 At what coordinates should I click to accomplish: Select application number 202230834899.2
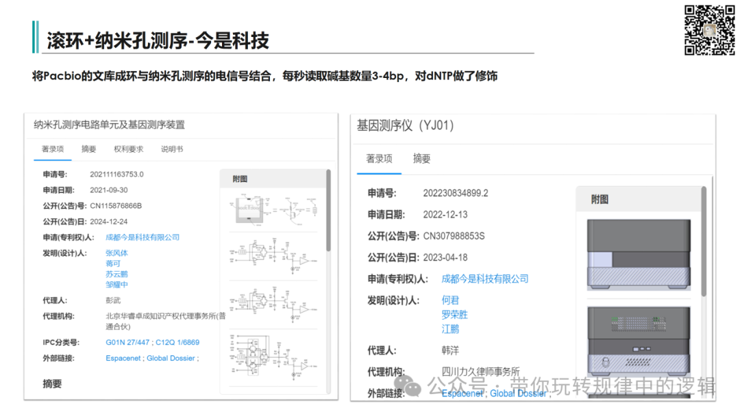pyautogui.click(x=456, y=193)
